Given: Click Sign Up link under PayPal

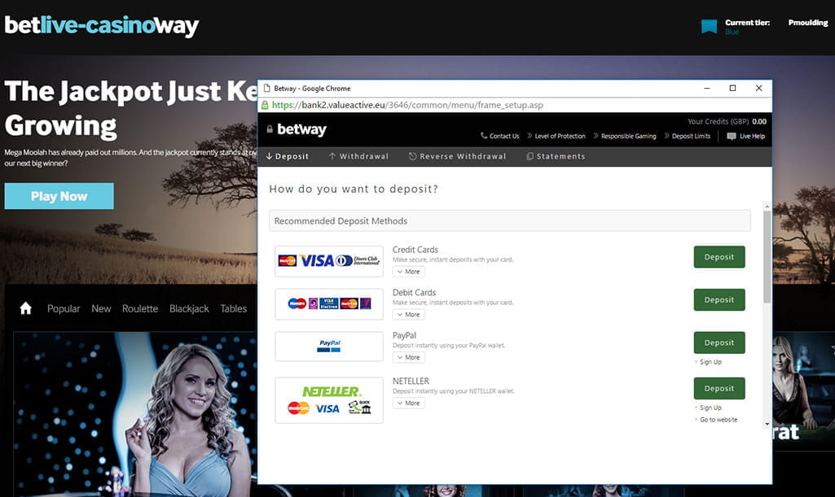Looking at the screenshot, I should tap(710, 362).
